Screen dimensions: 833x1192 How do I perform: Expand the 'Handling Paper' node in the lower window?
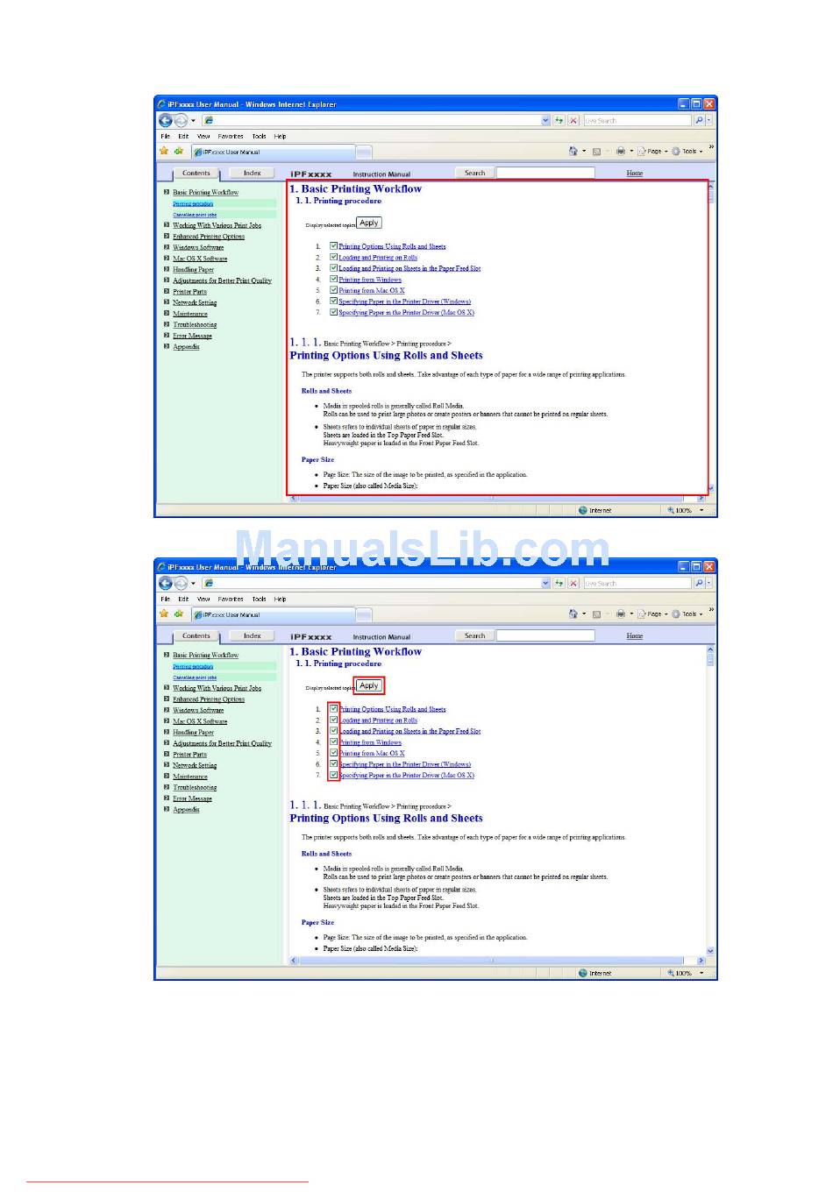tap(167, 732)
